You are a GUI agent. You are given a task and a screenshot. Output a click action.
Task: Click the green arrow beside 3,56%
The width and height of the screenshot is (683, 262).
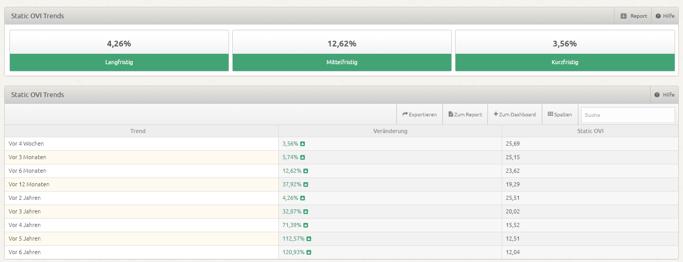(x=302, y=144)
